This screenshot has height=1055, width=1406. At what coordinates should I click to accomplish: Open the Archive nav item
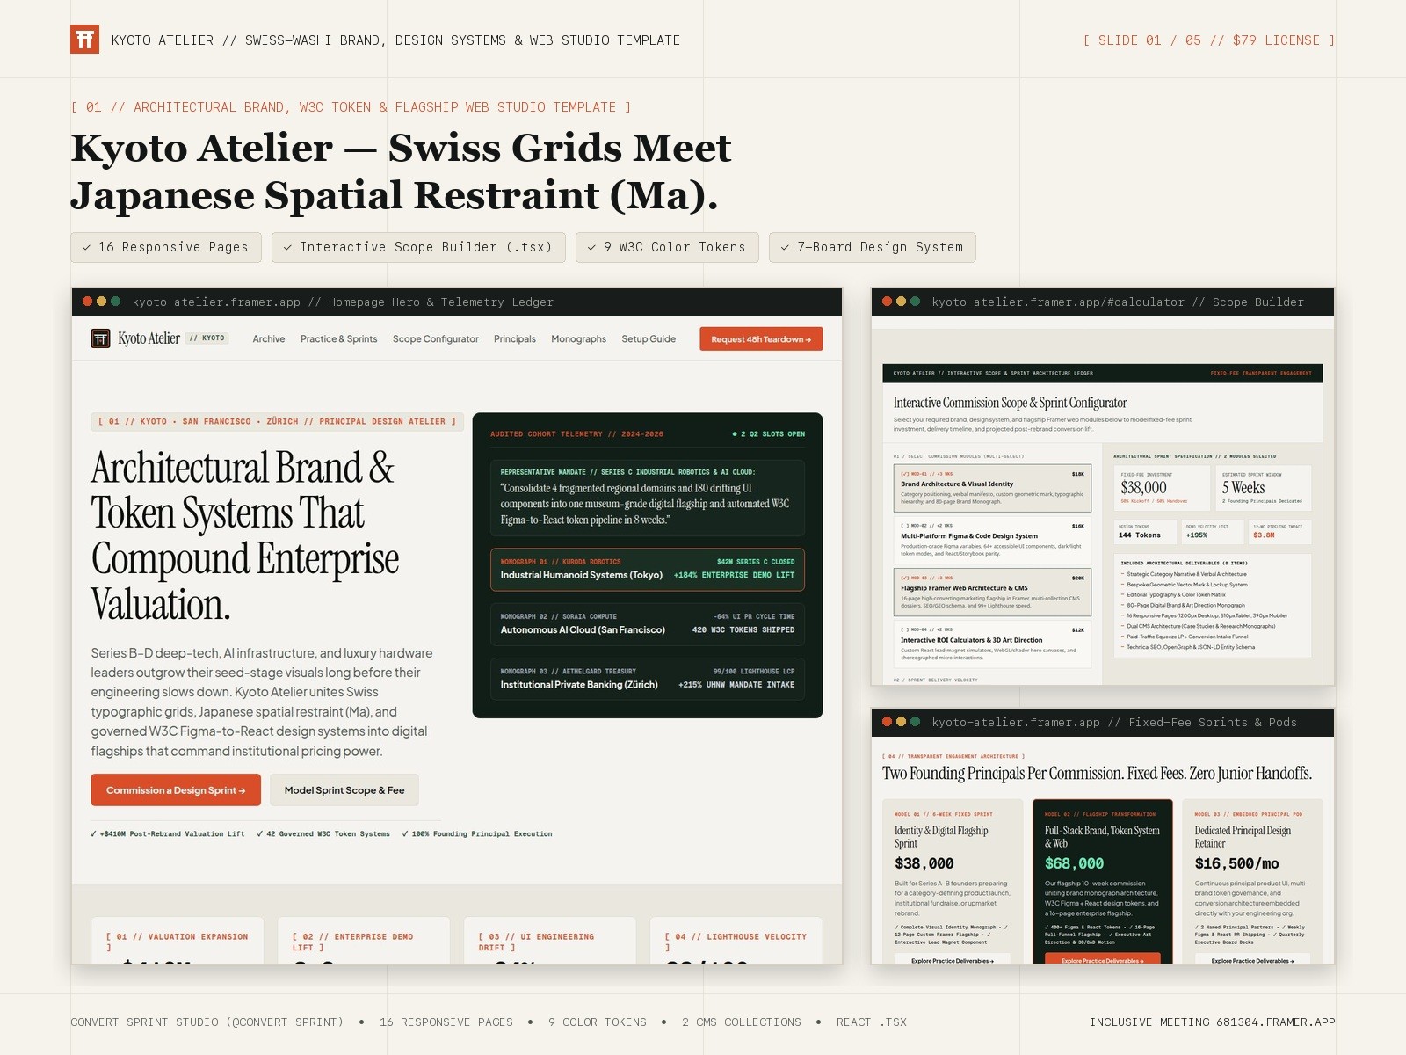tap(269, 339)
